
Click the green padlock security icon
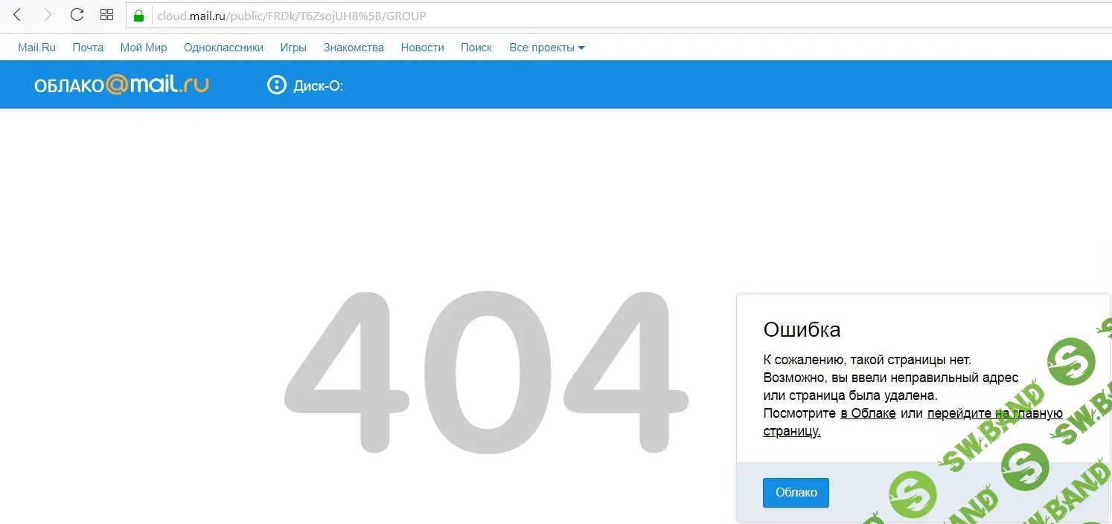click(x=138, y=16)
